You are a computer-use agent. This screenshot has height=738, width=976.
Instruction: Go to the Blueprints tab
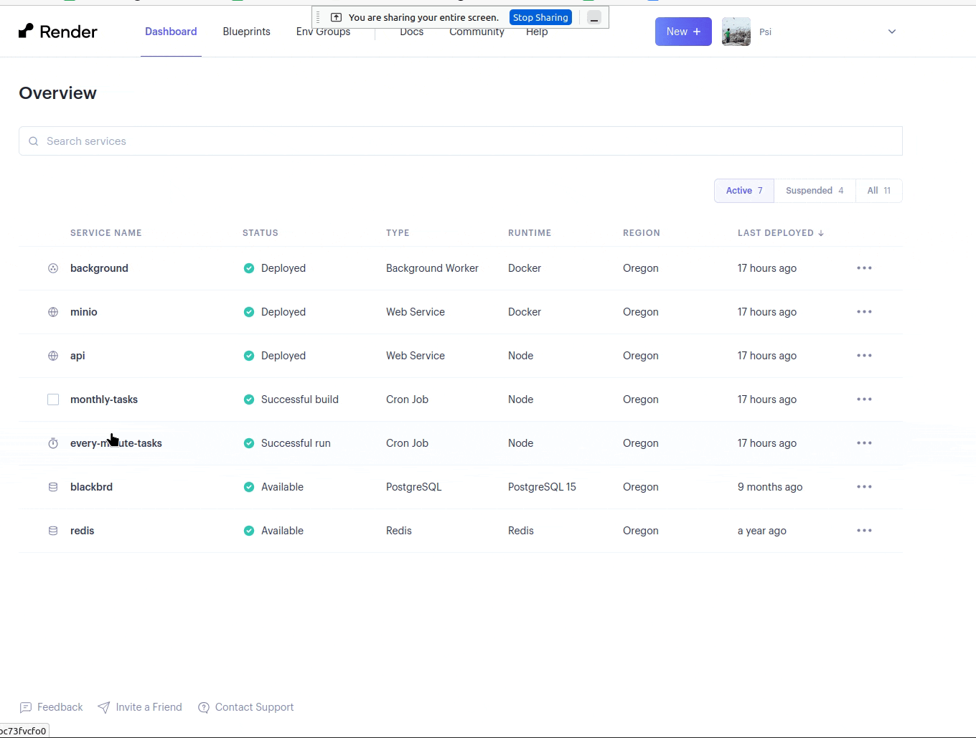pos(246,32)
